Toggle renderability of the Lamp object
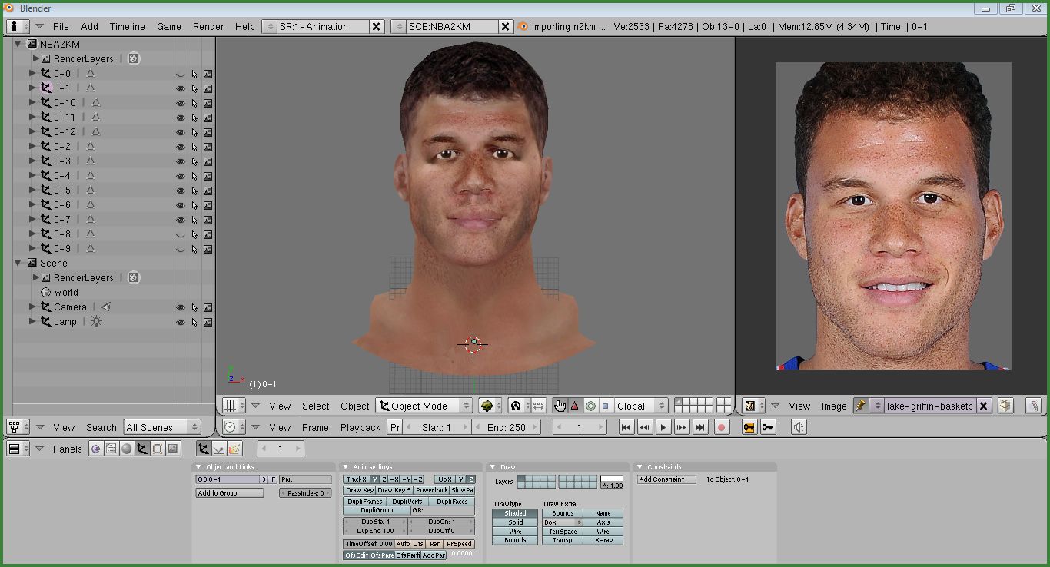This screenshot has width=1050, height=567. coord(208,322)
